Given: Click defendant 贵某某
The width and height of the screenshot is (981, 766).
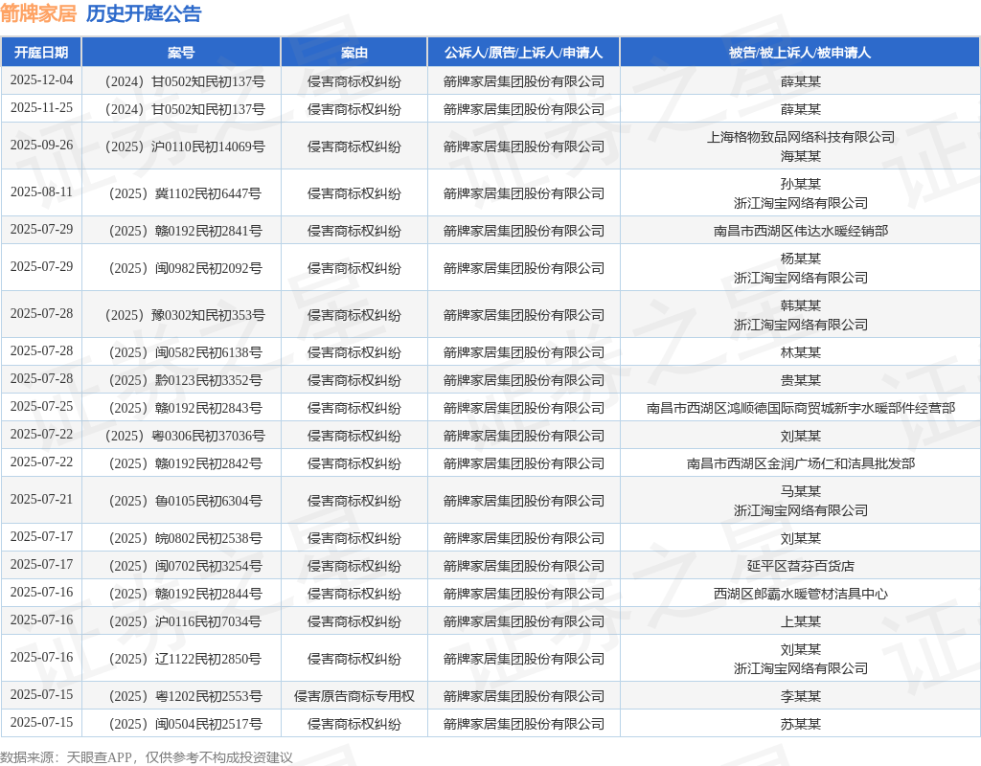Looking at the screenshot, I should (x=800, y=380).
